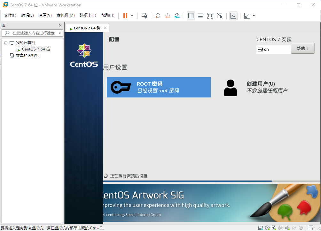Click the CentOS logo in installer sidebar
This screenshot has height=231, width=321.
(84, 55)
